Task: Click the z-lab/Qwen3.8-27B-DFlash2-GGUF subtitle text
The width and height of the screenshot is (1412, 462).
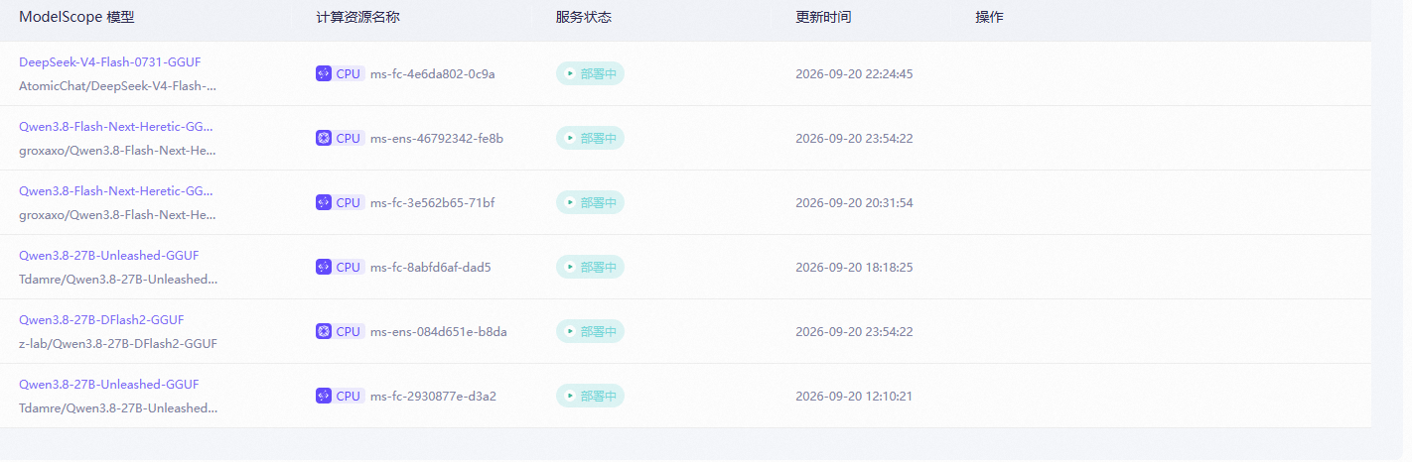Action: [x=118, y=344]
